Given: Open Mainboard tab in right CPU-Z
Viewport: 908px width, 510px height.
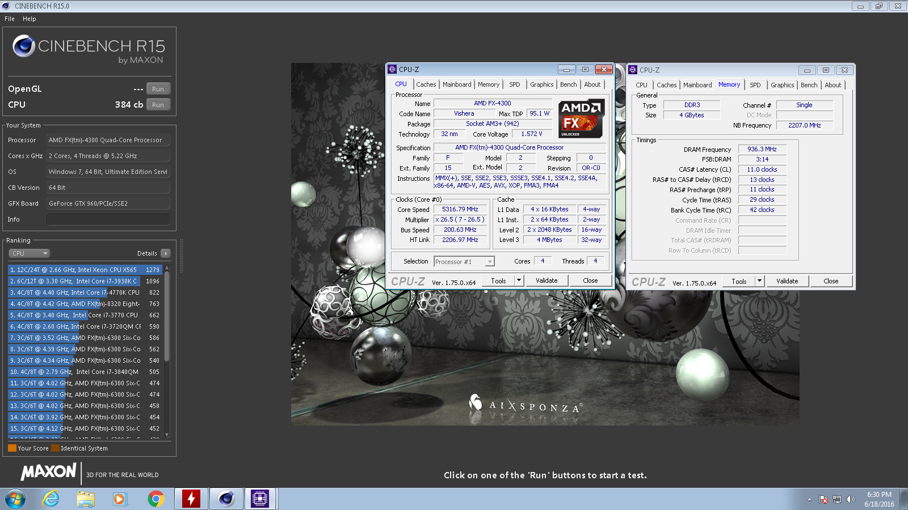Looking at the screenshot, I should (697, 85).
